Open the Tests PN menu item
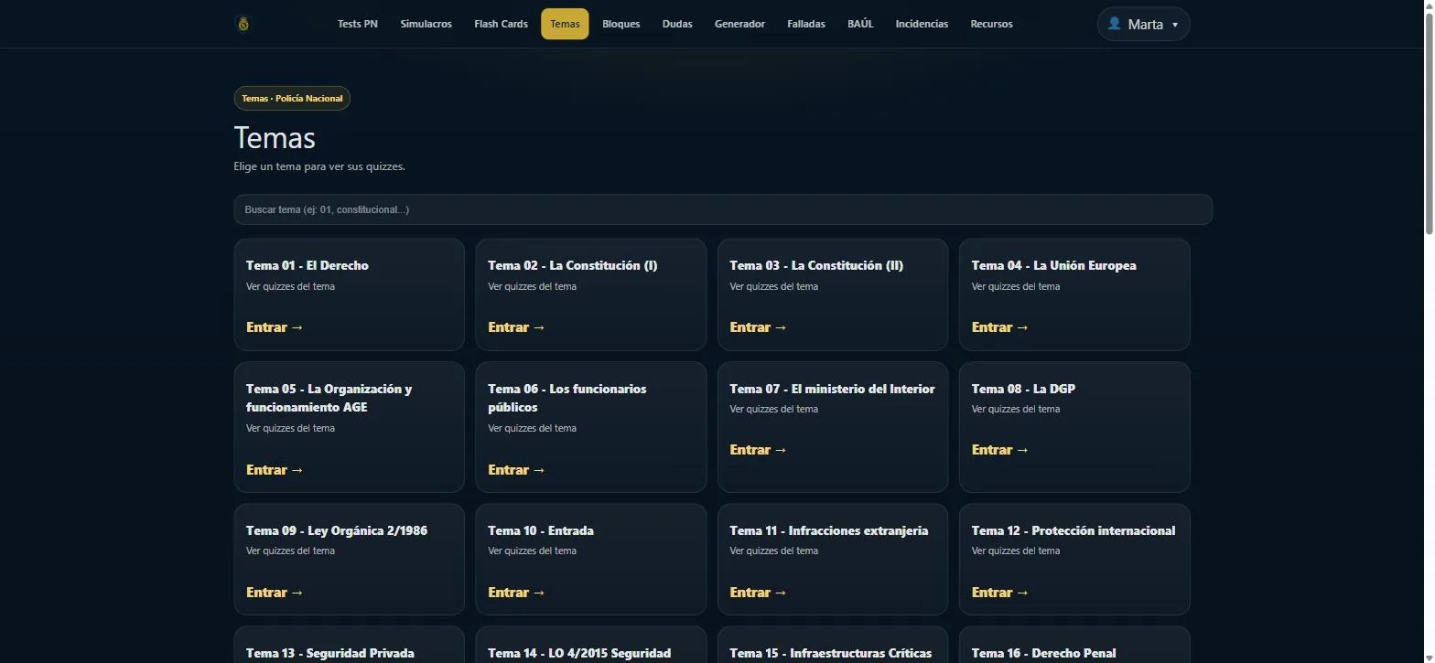The height and width of the screenshot is (663, 1435). [358, 24]
